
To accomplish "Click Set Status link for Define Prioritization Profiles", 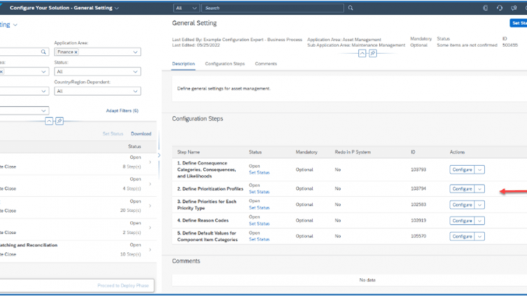I will click(259, 192).
